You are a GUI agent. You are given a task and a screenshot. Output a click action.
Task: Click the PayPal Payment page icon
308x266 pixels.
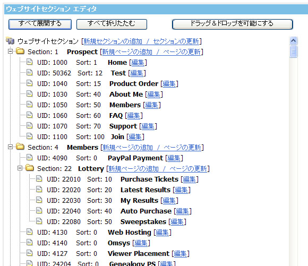pos(29,157)
